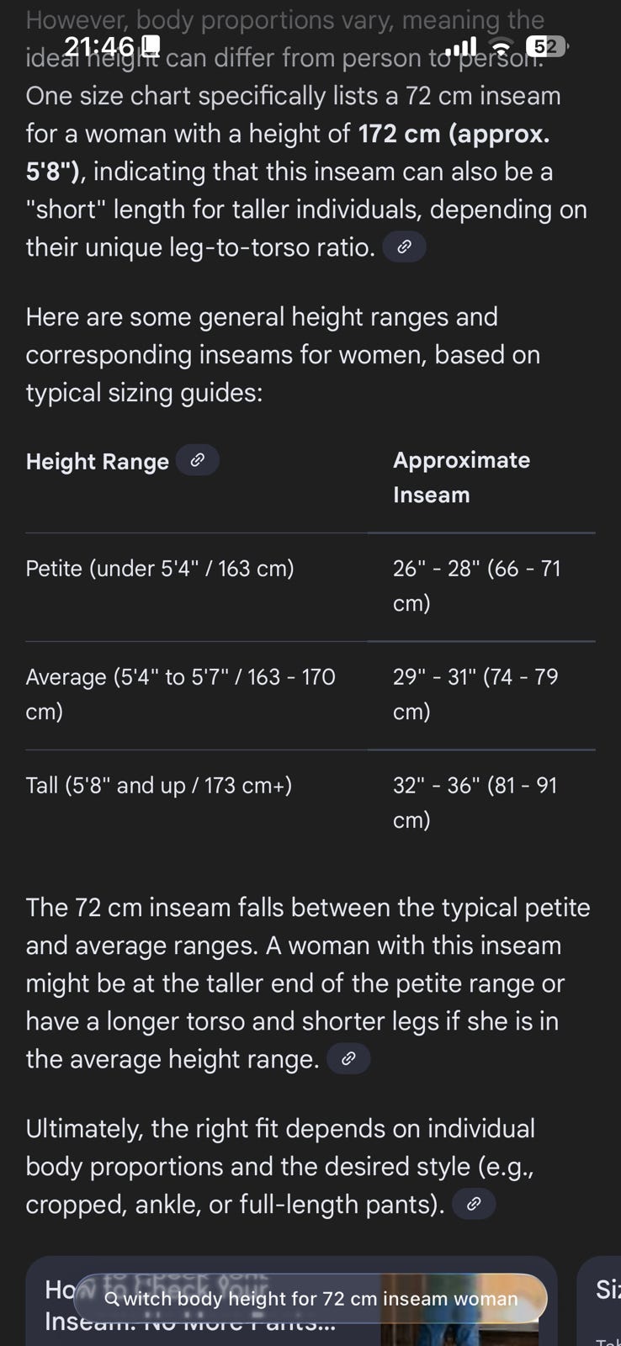Tap the magnifier icon in search pill
Viewport: 621px width, 1346px height.
pyautogui.click(x=111, y=1299)
